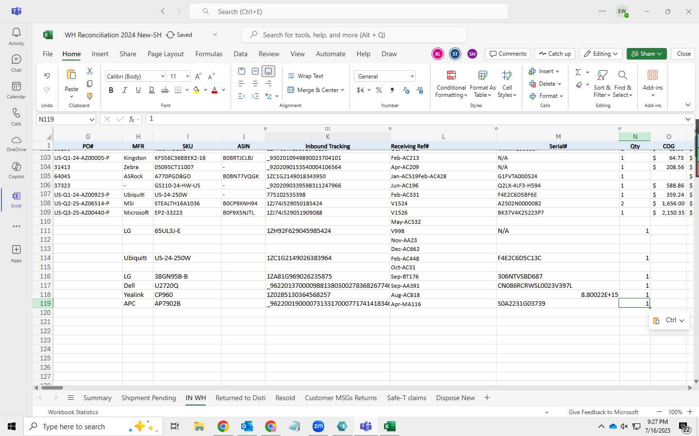
Task: Click the Name Box showing N119
Action: [66, 119]
